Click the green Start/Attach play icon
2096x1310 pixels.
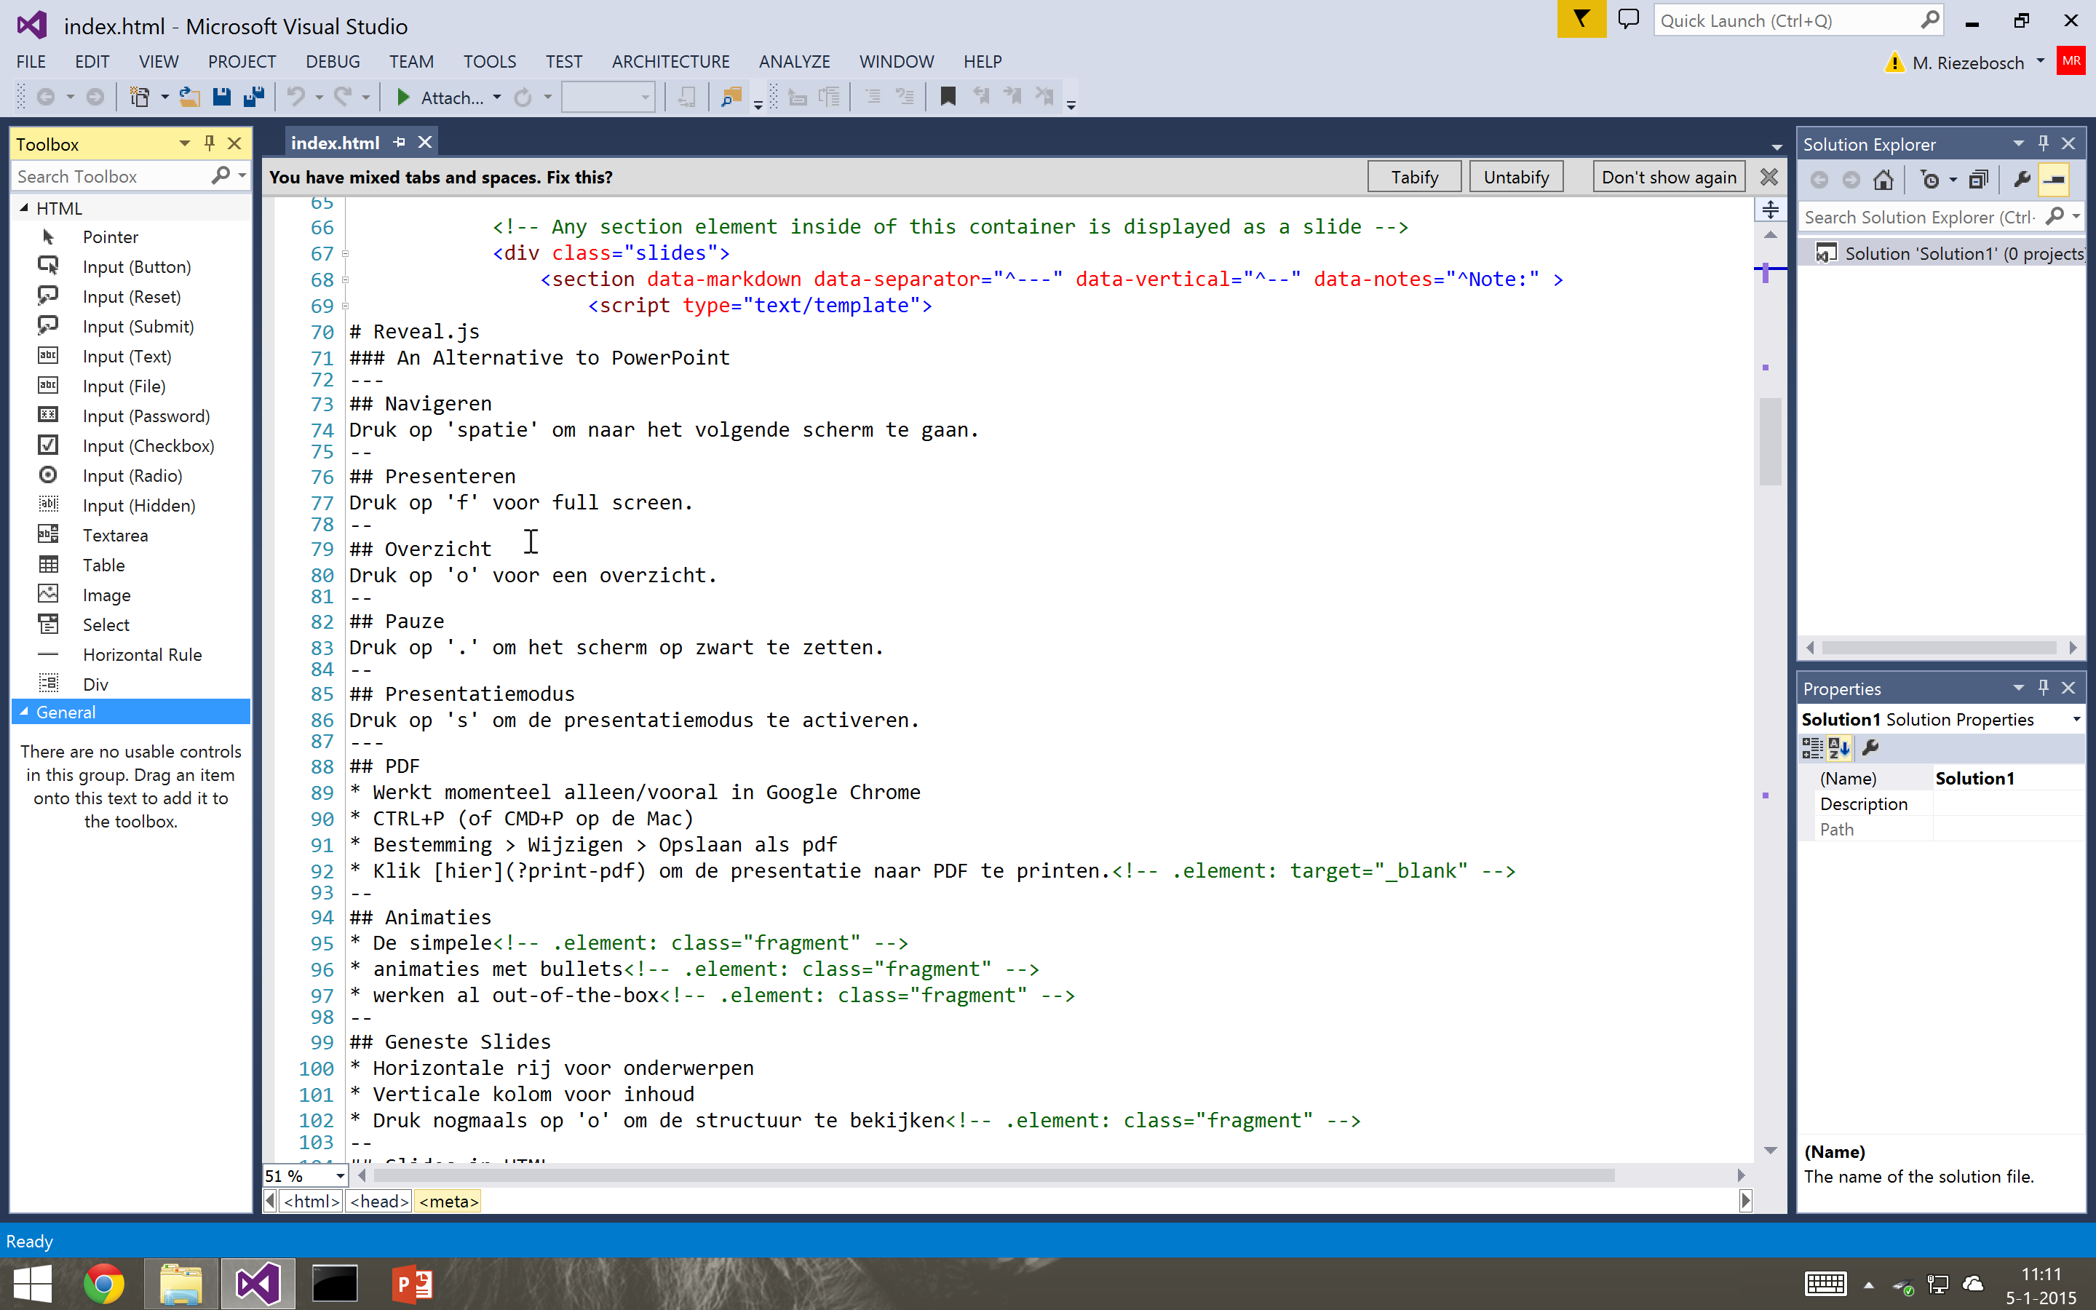pos(402,97)
